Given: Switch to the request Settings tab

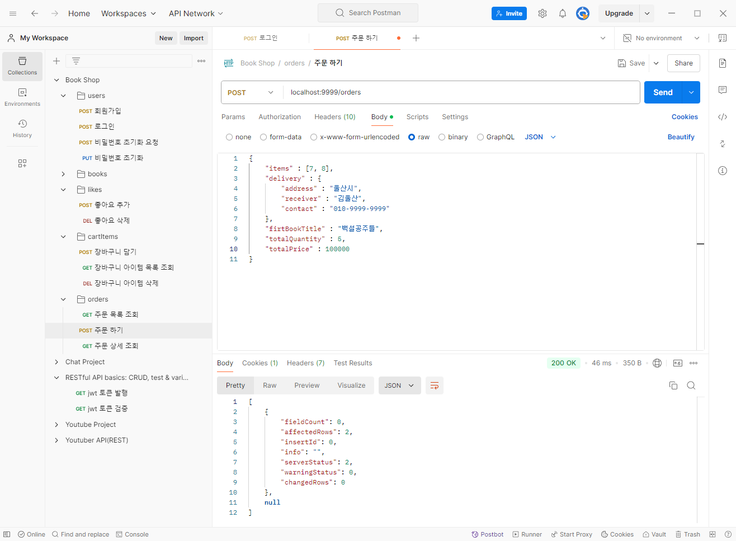Looking at the screenshot, I should (x=455, y=117).
